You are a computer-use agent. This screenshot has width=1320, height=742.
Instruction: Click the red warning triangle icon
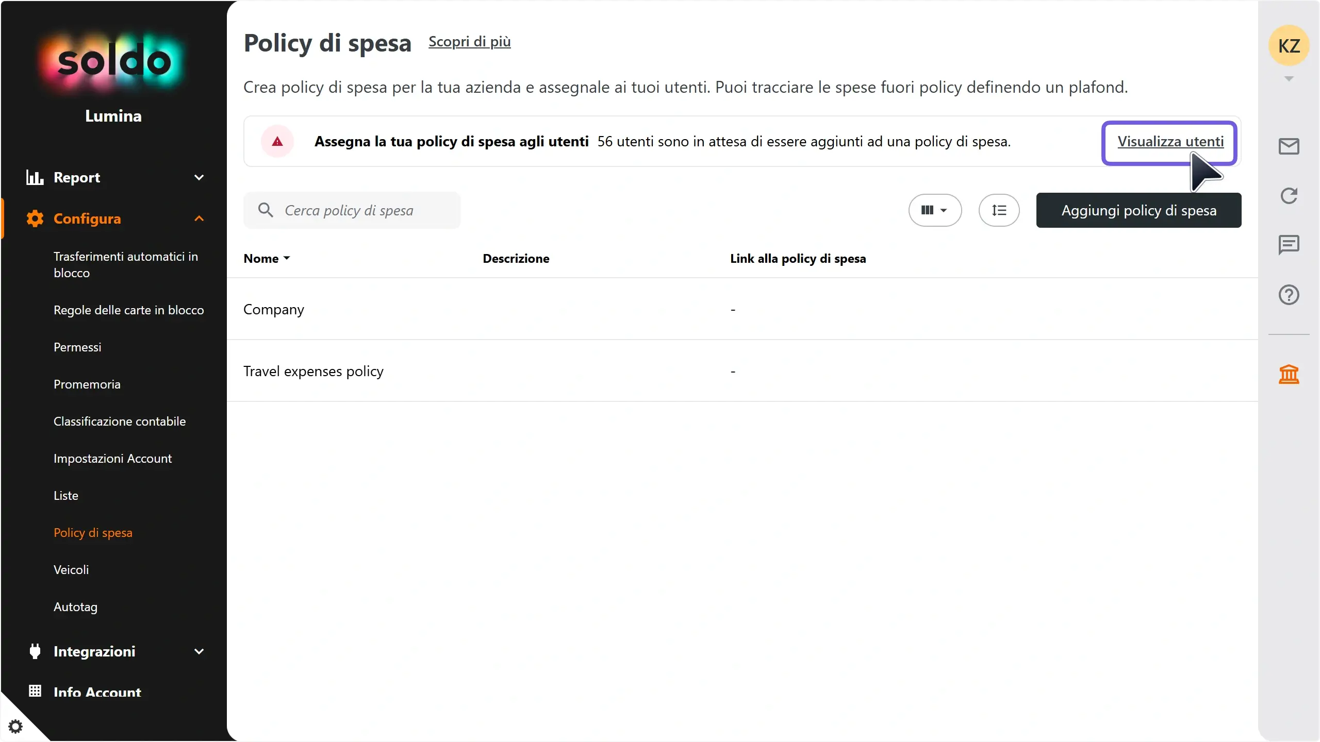[277, 141]
